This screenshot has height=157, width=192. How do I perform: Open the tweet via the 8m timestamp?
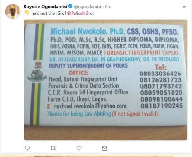pos(108,6)
